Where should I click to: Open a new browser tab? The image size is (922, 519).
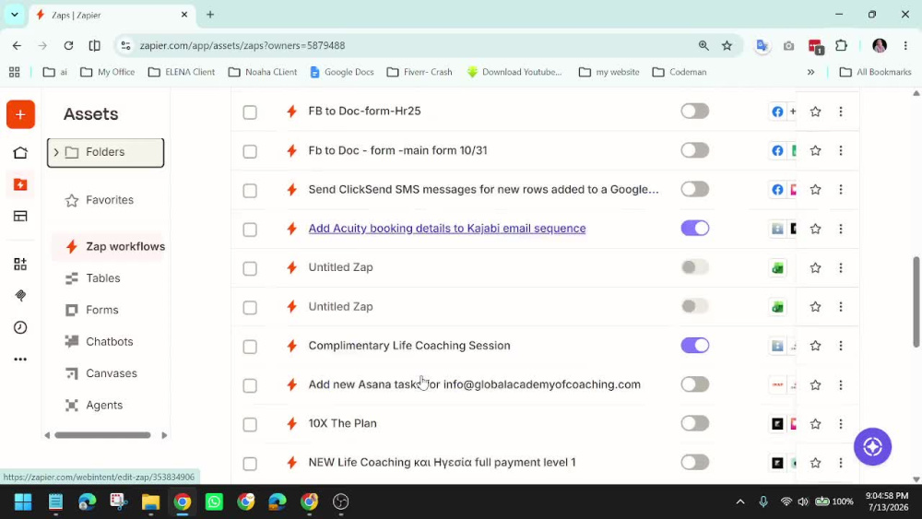coord(210,15)
